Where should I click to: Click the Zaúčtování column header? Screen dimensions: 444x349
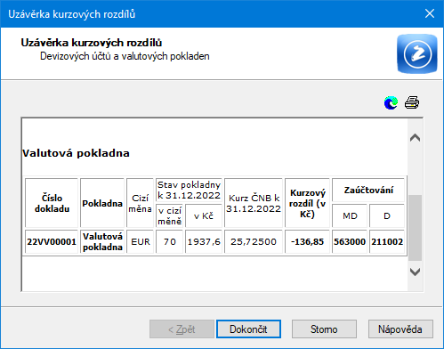pos(368,190)
